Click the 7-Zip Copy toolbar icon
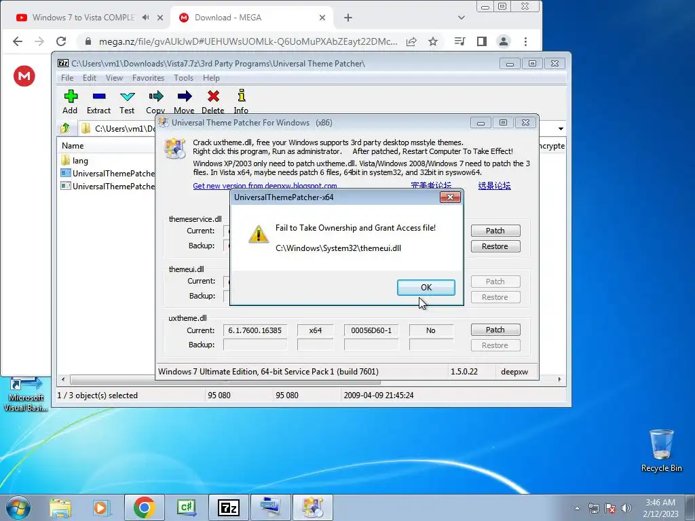 click(x=155, y=102)
